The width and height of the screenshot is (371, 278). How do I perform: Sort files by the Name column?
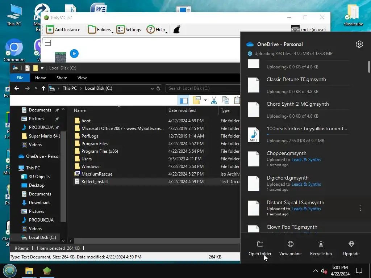(x=119, y=110)
